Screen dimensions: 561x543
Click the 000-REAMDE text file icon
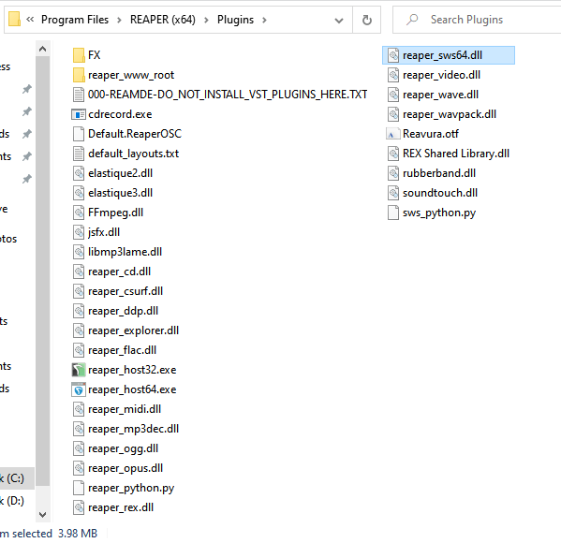(x=79, y=95)
